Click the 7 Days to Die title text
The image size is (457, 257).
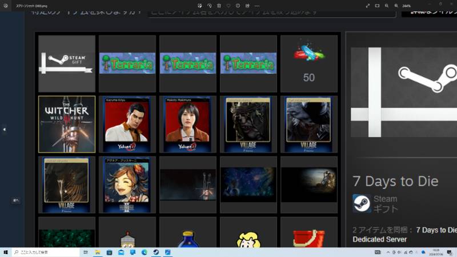click(395, 181)
